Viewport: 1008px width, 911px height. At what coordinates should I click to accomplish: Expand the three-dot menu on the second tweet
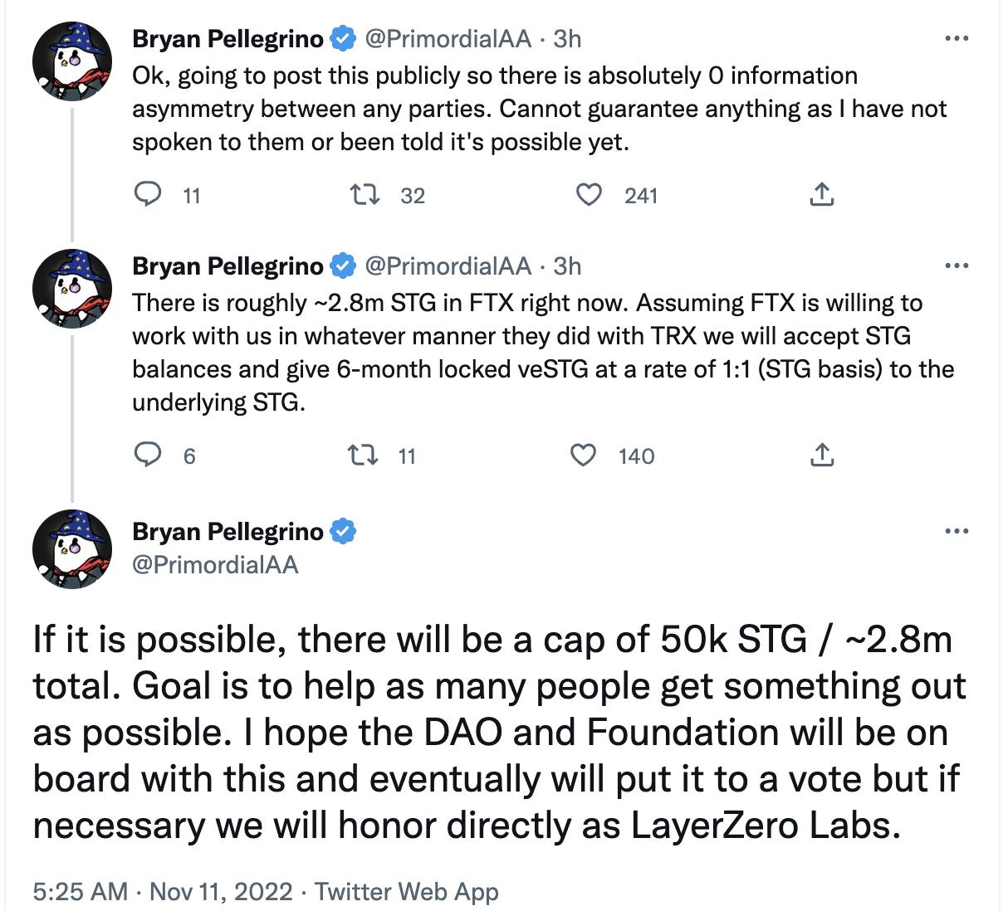[x=957, y=265]
